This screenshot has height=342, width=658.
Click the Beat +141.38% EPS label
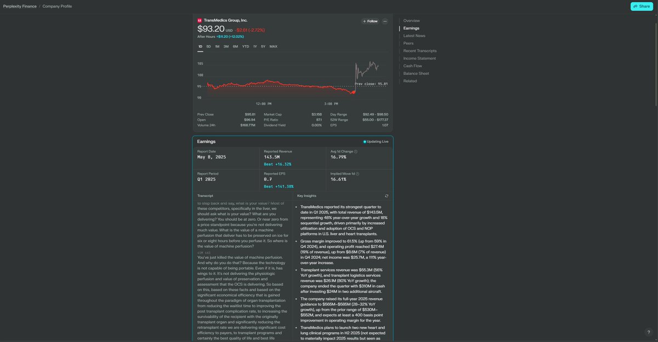coord(279,187)
